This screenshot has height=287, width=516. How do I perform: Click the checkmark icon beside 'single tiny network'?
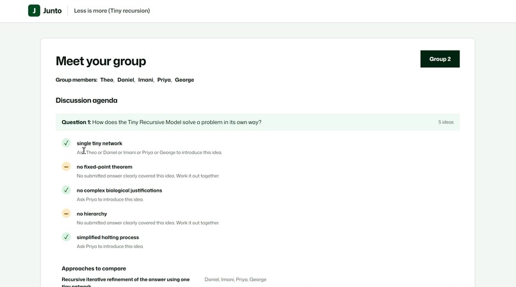click(x=66, y=143)
